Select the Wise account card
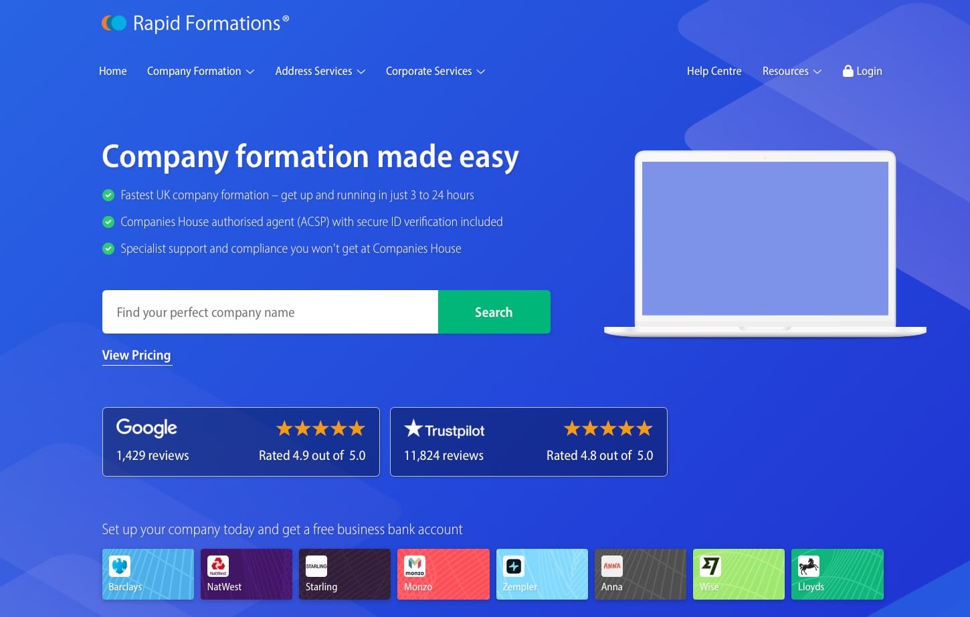Image resolution: width=970 pixels, height=617 pixels. pos(739,574)
